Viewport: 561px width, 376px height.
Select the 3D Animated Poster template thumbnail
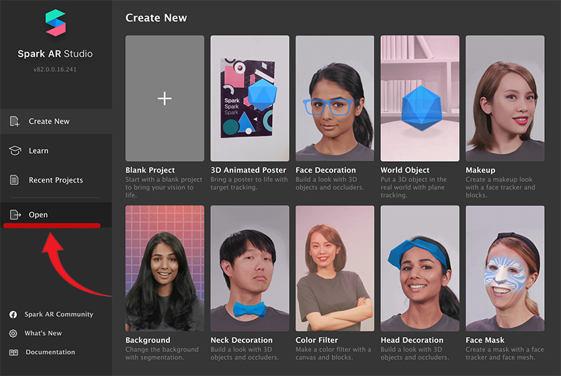[x=250, y=98]
